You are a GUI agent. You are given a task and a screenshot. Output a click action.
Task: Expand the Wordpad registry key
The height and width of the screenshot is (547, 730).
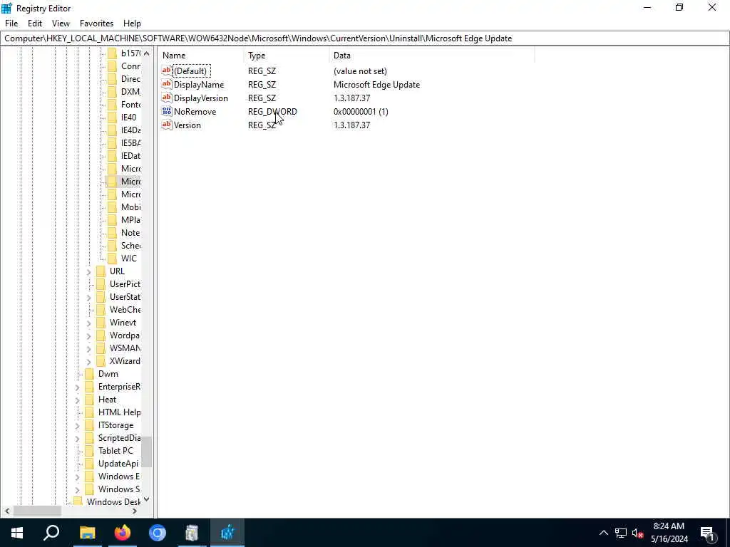coord(88,336)
